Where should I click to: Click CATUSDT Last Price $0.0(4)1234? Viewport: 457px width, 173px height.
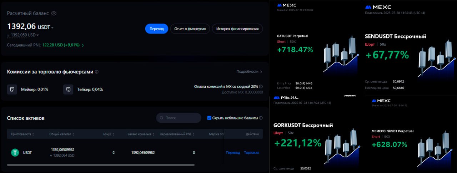(x=304, y=88)
